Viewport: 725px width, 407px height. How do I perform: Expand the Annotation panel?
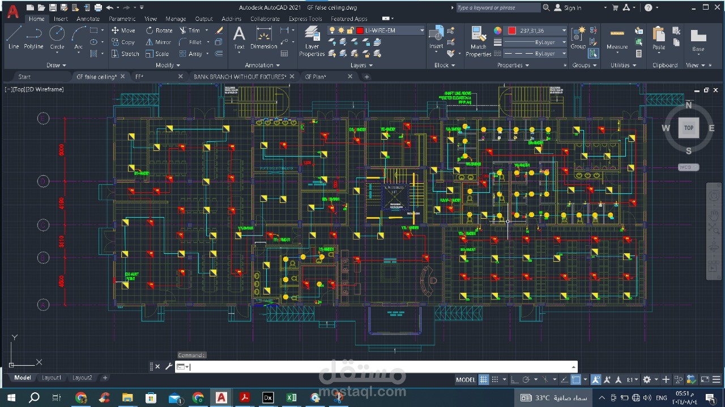[x=262, y=65]
